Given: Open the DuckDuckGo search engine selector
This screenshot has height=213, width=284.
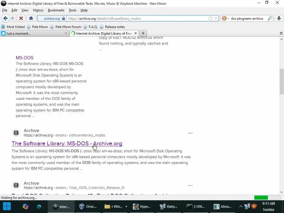Looking at the screenshot, I should click(225, 19).
